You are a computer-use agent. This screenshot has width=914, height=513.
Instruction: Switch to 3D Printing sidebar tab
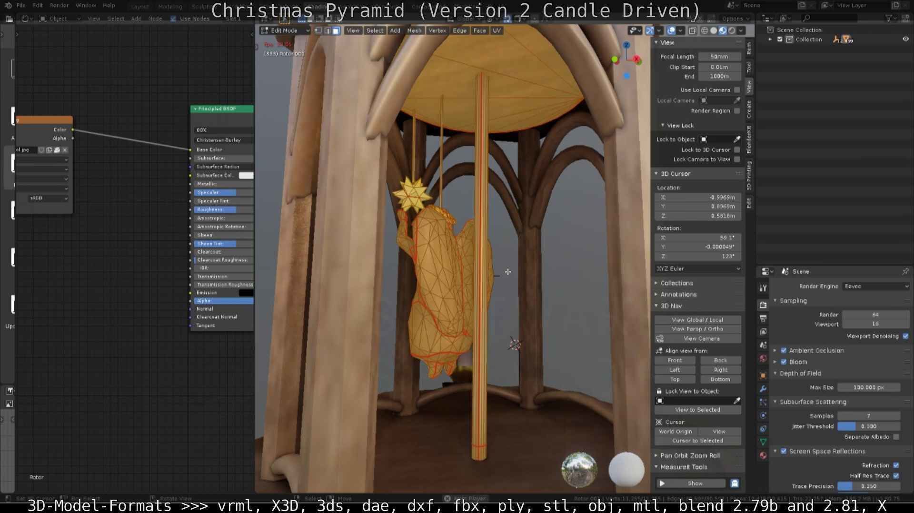click(x=749, y=176)
